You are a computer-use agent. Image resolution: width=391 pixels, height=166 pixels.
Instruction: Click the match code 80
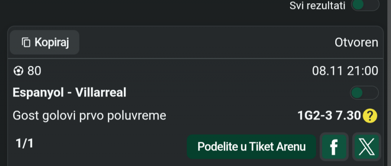[34, 71]
